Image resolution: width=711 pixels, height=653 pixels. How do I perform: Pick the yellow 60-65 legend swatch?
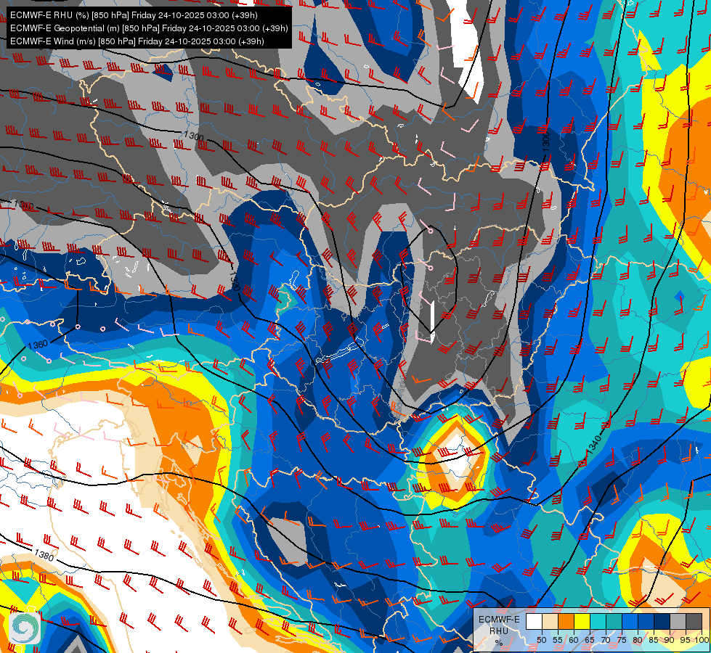(582, 621)
